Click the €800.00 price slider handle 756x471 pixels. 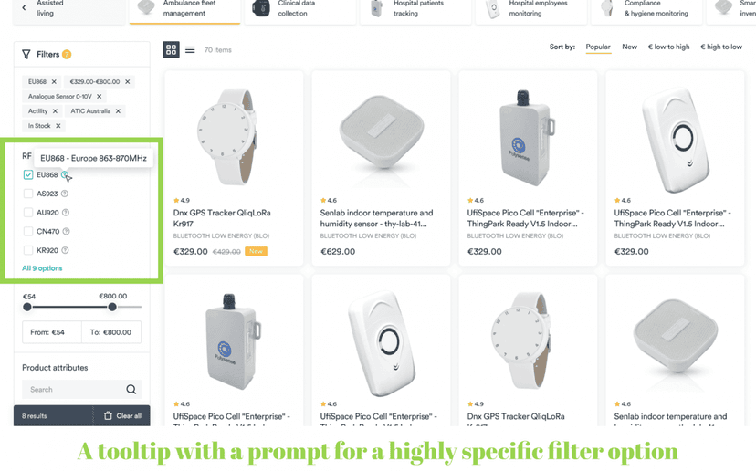coord(112,307)
